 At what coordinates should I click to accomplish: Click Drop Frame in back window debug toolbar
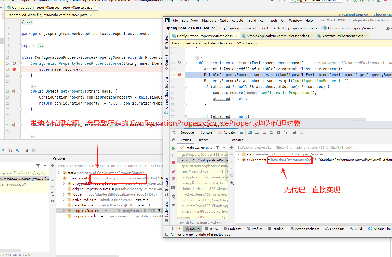click(10, 151)
